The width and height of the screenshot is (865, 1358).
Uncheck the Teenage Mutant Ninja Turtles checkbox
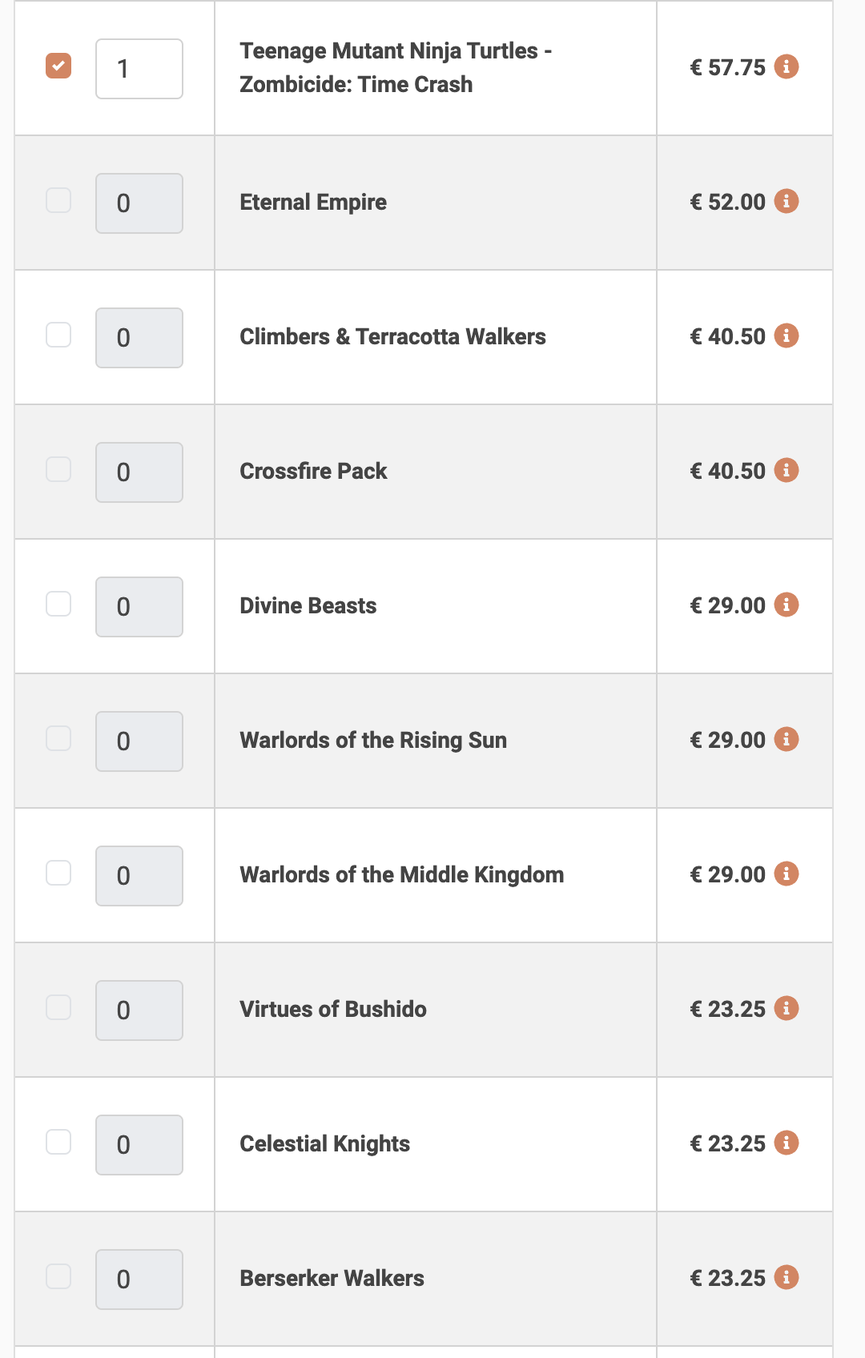(58, 66)
